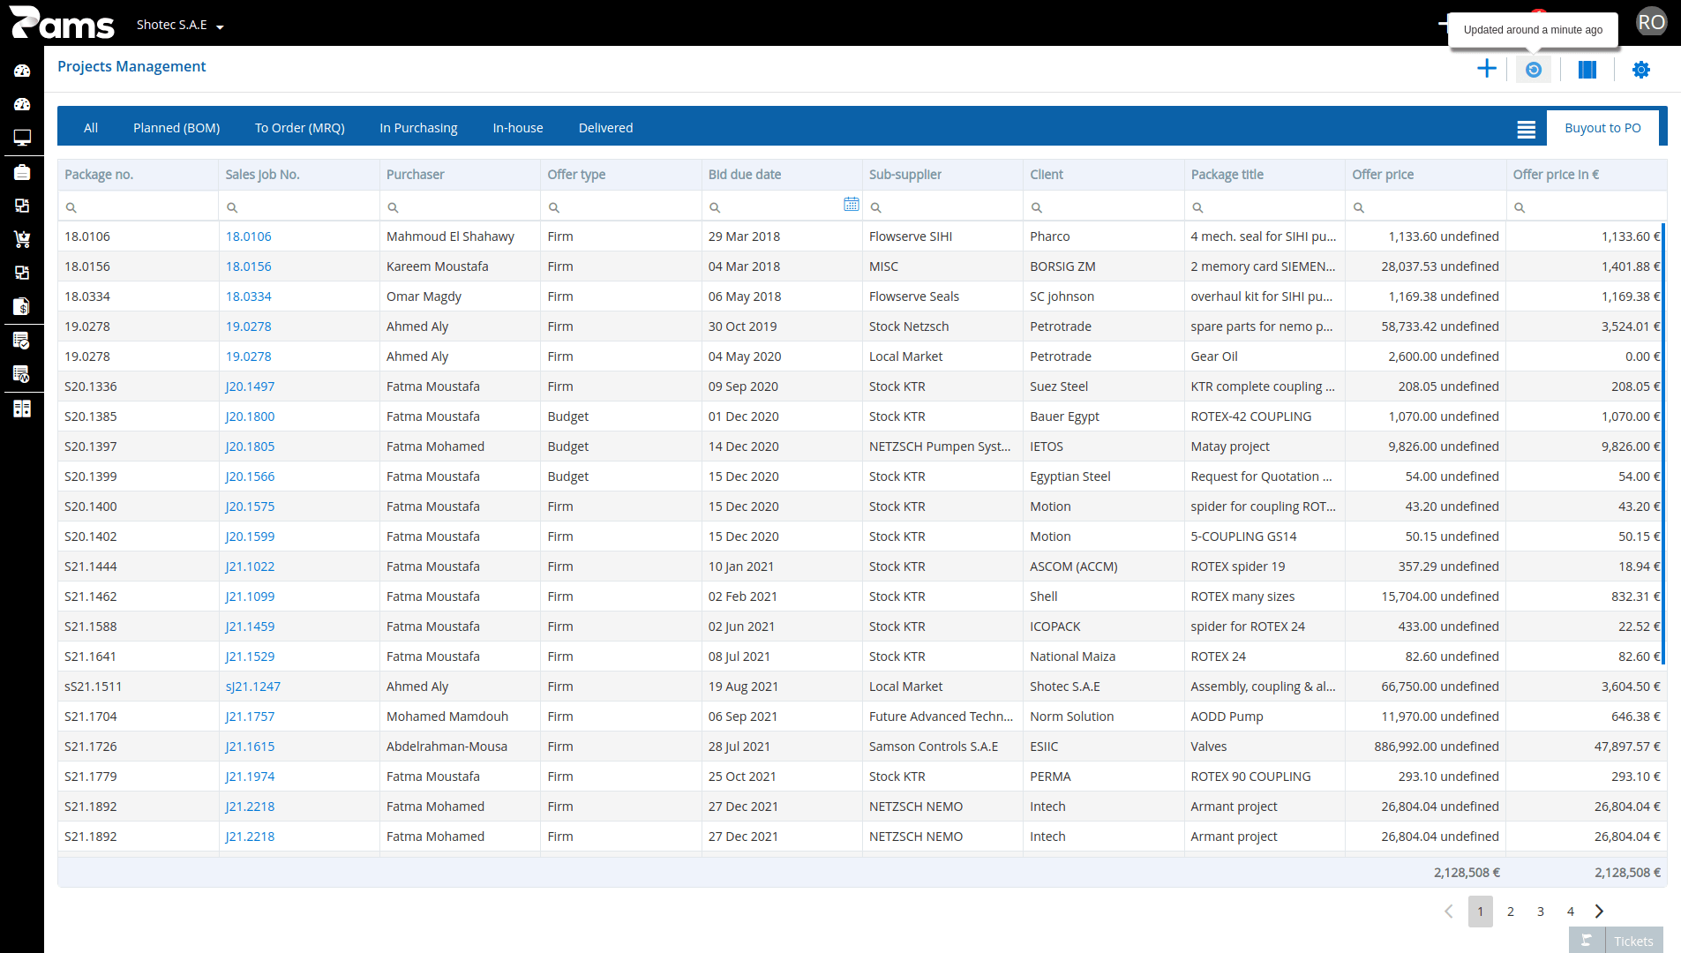Open the column chooser icon
The image size is (1681, 953).
[1587, 70]
